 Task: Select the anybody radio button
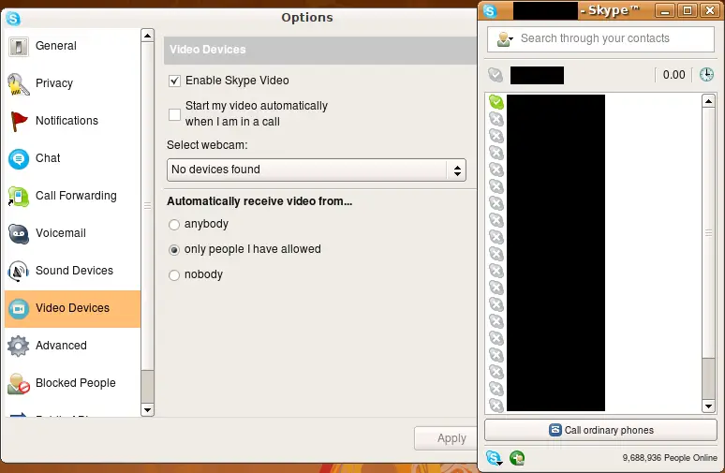174,225
